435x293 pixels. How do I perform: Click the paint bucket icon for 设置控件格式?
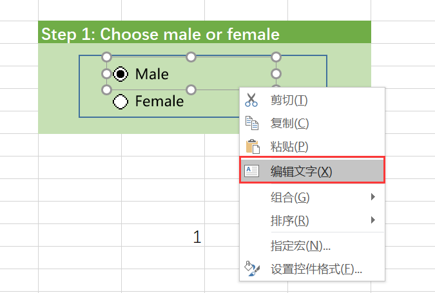[x=251, y=269]
